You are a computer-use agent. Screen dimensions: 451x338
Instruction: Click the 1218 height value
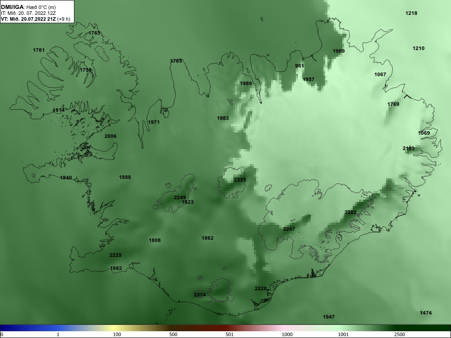tap(411, 13)
